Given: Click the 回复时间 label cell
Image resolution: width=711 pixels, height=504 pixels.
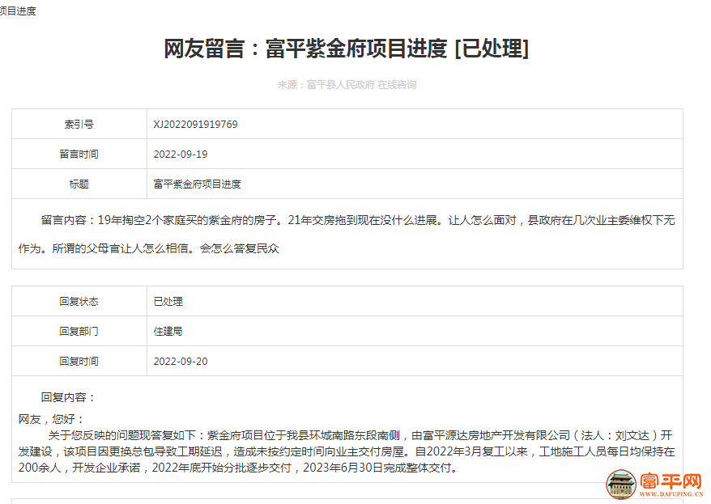Looking at the screenshot, I should (x=79, y=361).
